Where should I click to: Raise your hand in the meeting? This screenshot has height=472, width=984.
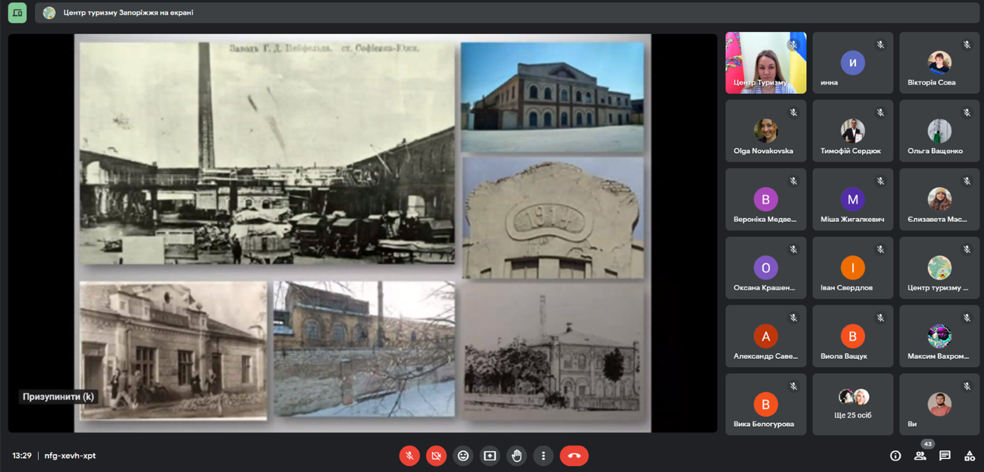click(x=516, y=456)
